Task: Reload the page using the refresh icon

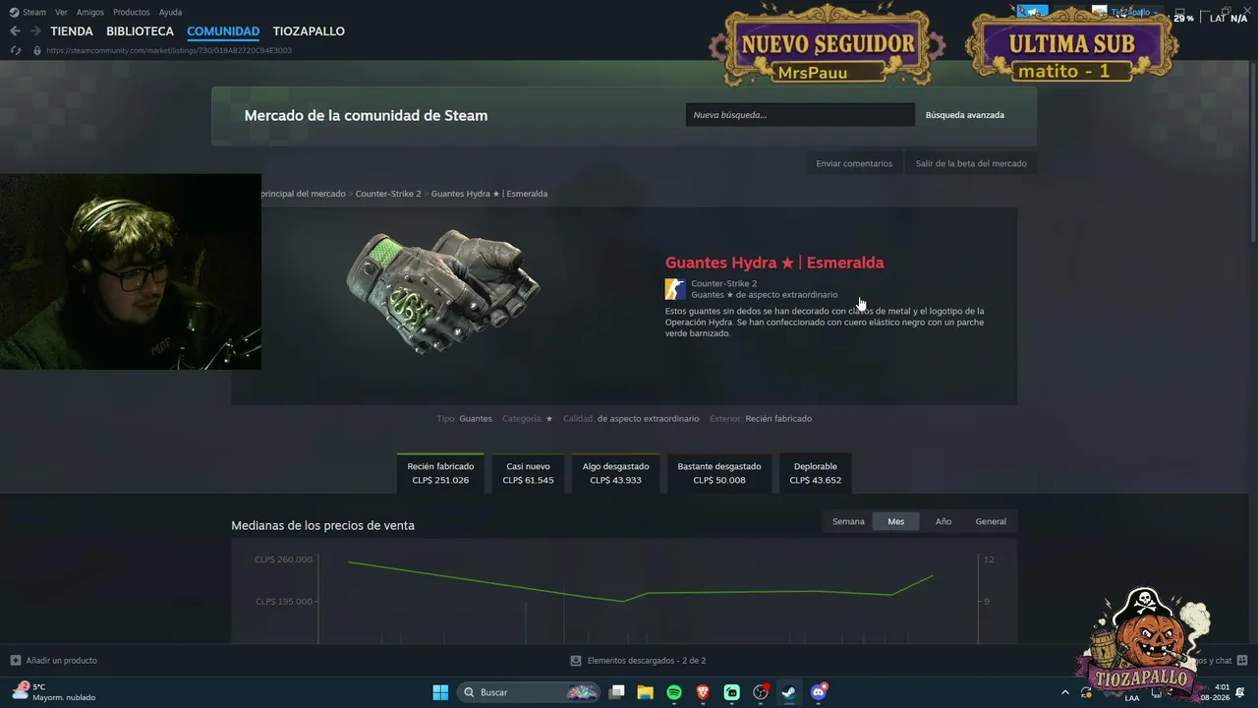Action: [15, 50]
